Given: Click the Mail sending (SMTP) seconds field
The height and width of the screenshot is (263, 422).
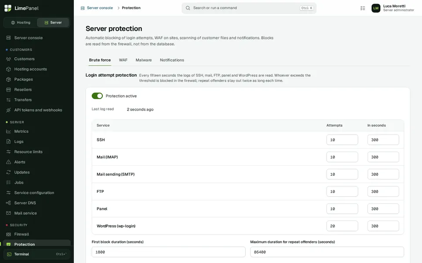Looking at the screenshot, I should pos(383,174).
